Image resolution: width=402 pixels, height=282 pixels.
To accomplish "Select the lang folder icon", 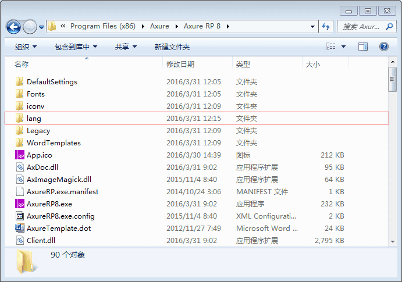I will [19, 119].
